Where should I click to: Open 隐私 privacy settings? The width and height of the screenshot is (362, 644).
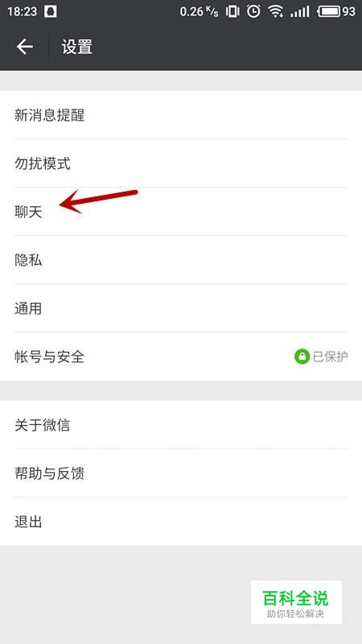tap(181, 260)
